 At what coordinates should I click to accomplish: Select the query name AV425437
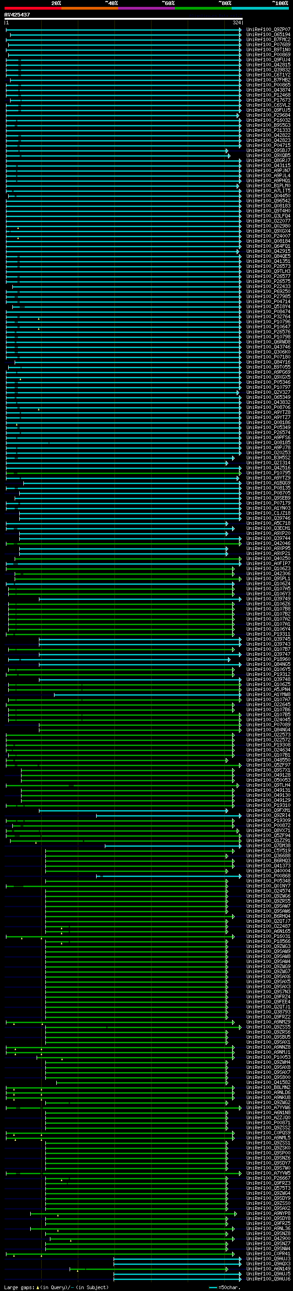pyautogui.click(x=17, y=15)
